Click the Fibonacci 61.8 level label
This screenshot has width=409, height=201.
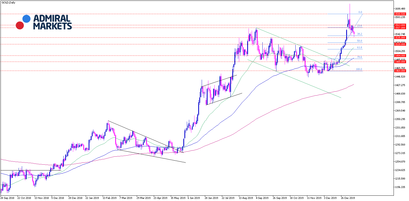[x=360, y=48]
